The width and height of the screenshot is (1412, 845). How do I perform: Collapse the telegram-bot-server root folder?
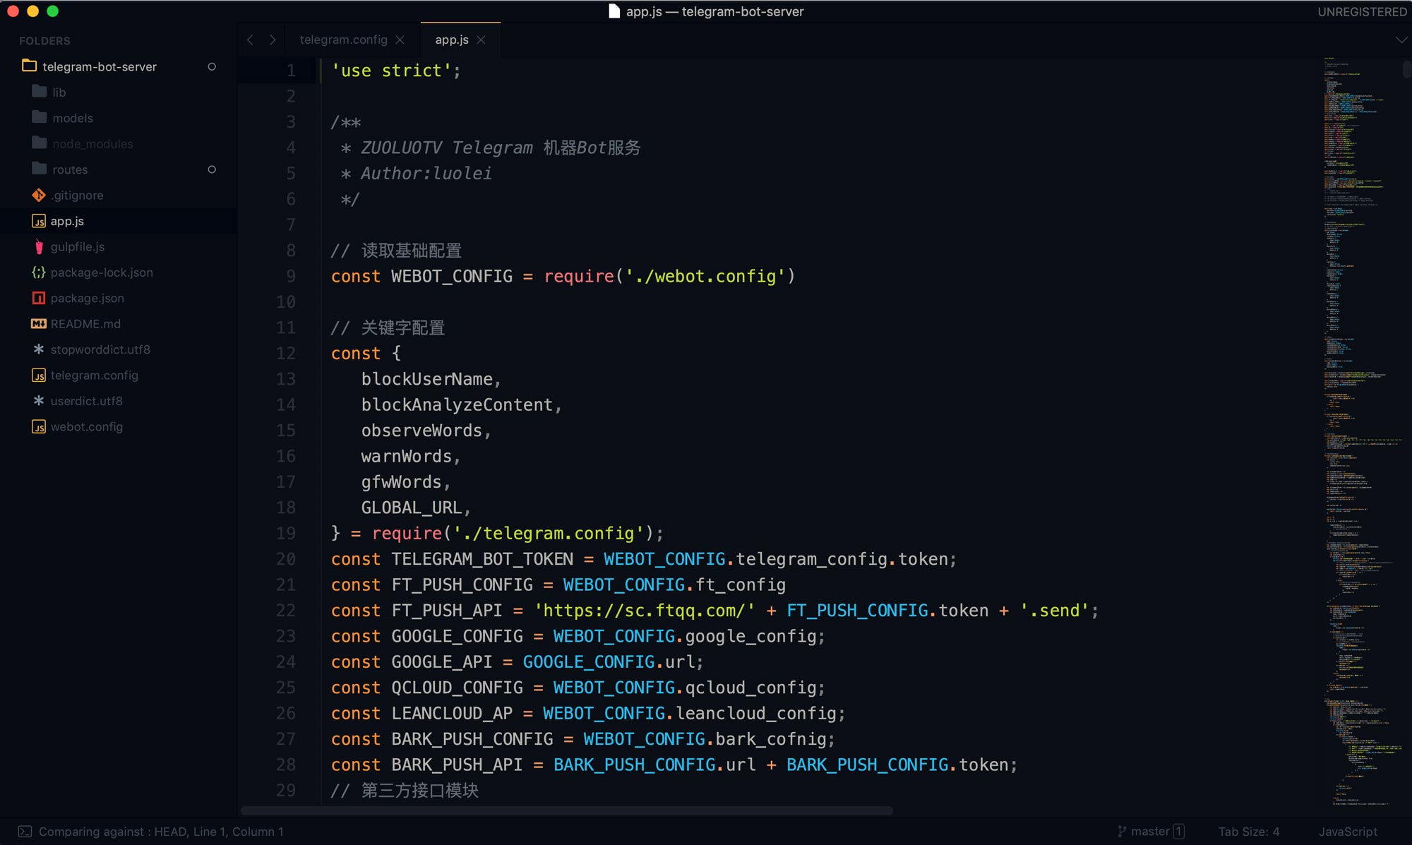(99, 66)
